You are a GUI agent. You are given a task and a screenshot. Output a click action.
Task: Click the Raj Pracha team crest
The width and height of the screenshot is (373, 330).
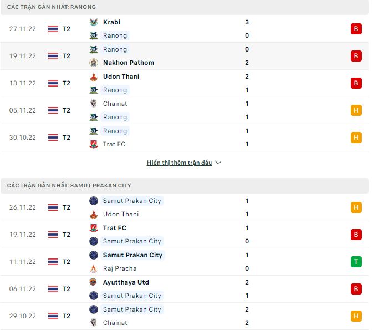coord(93,268)
